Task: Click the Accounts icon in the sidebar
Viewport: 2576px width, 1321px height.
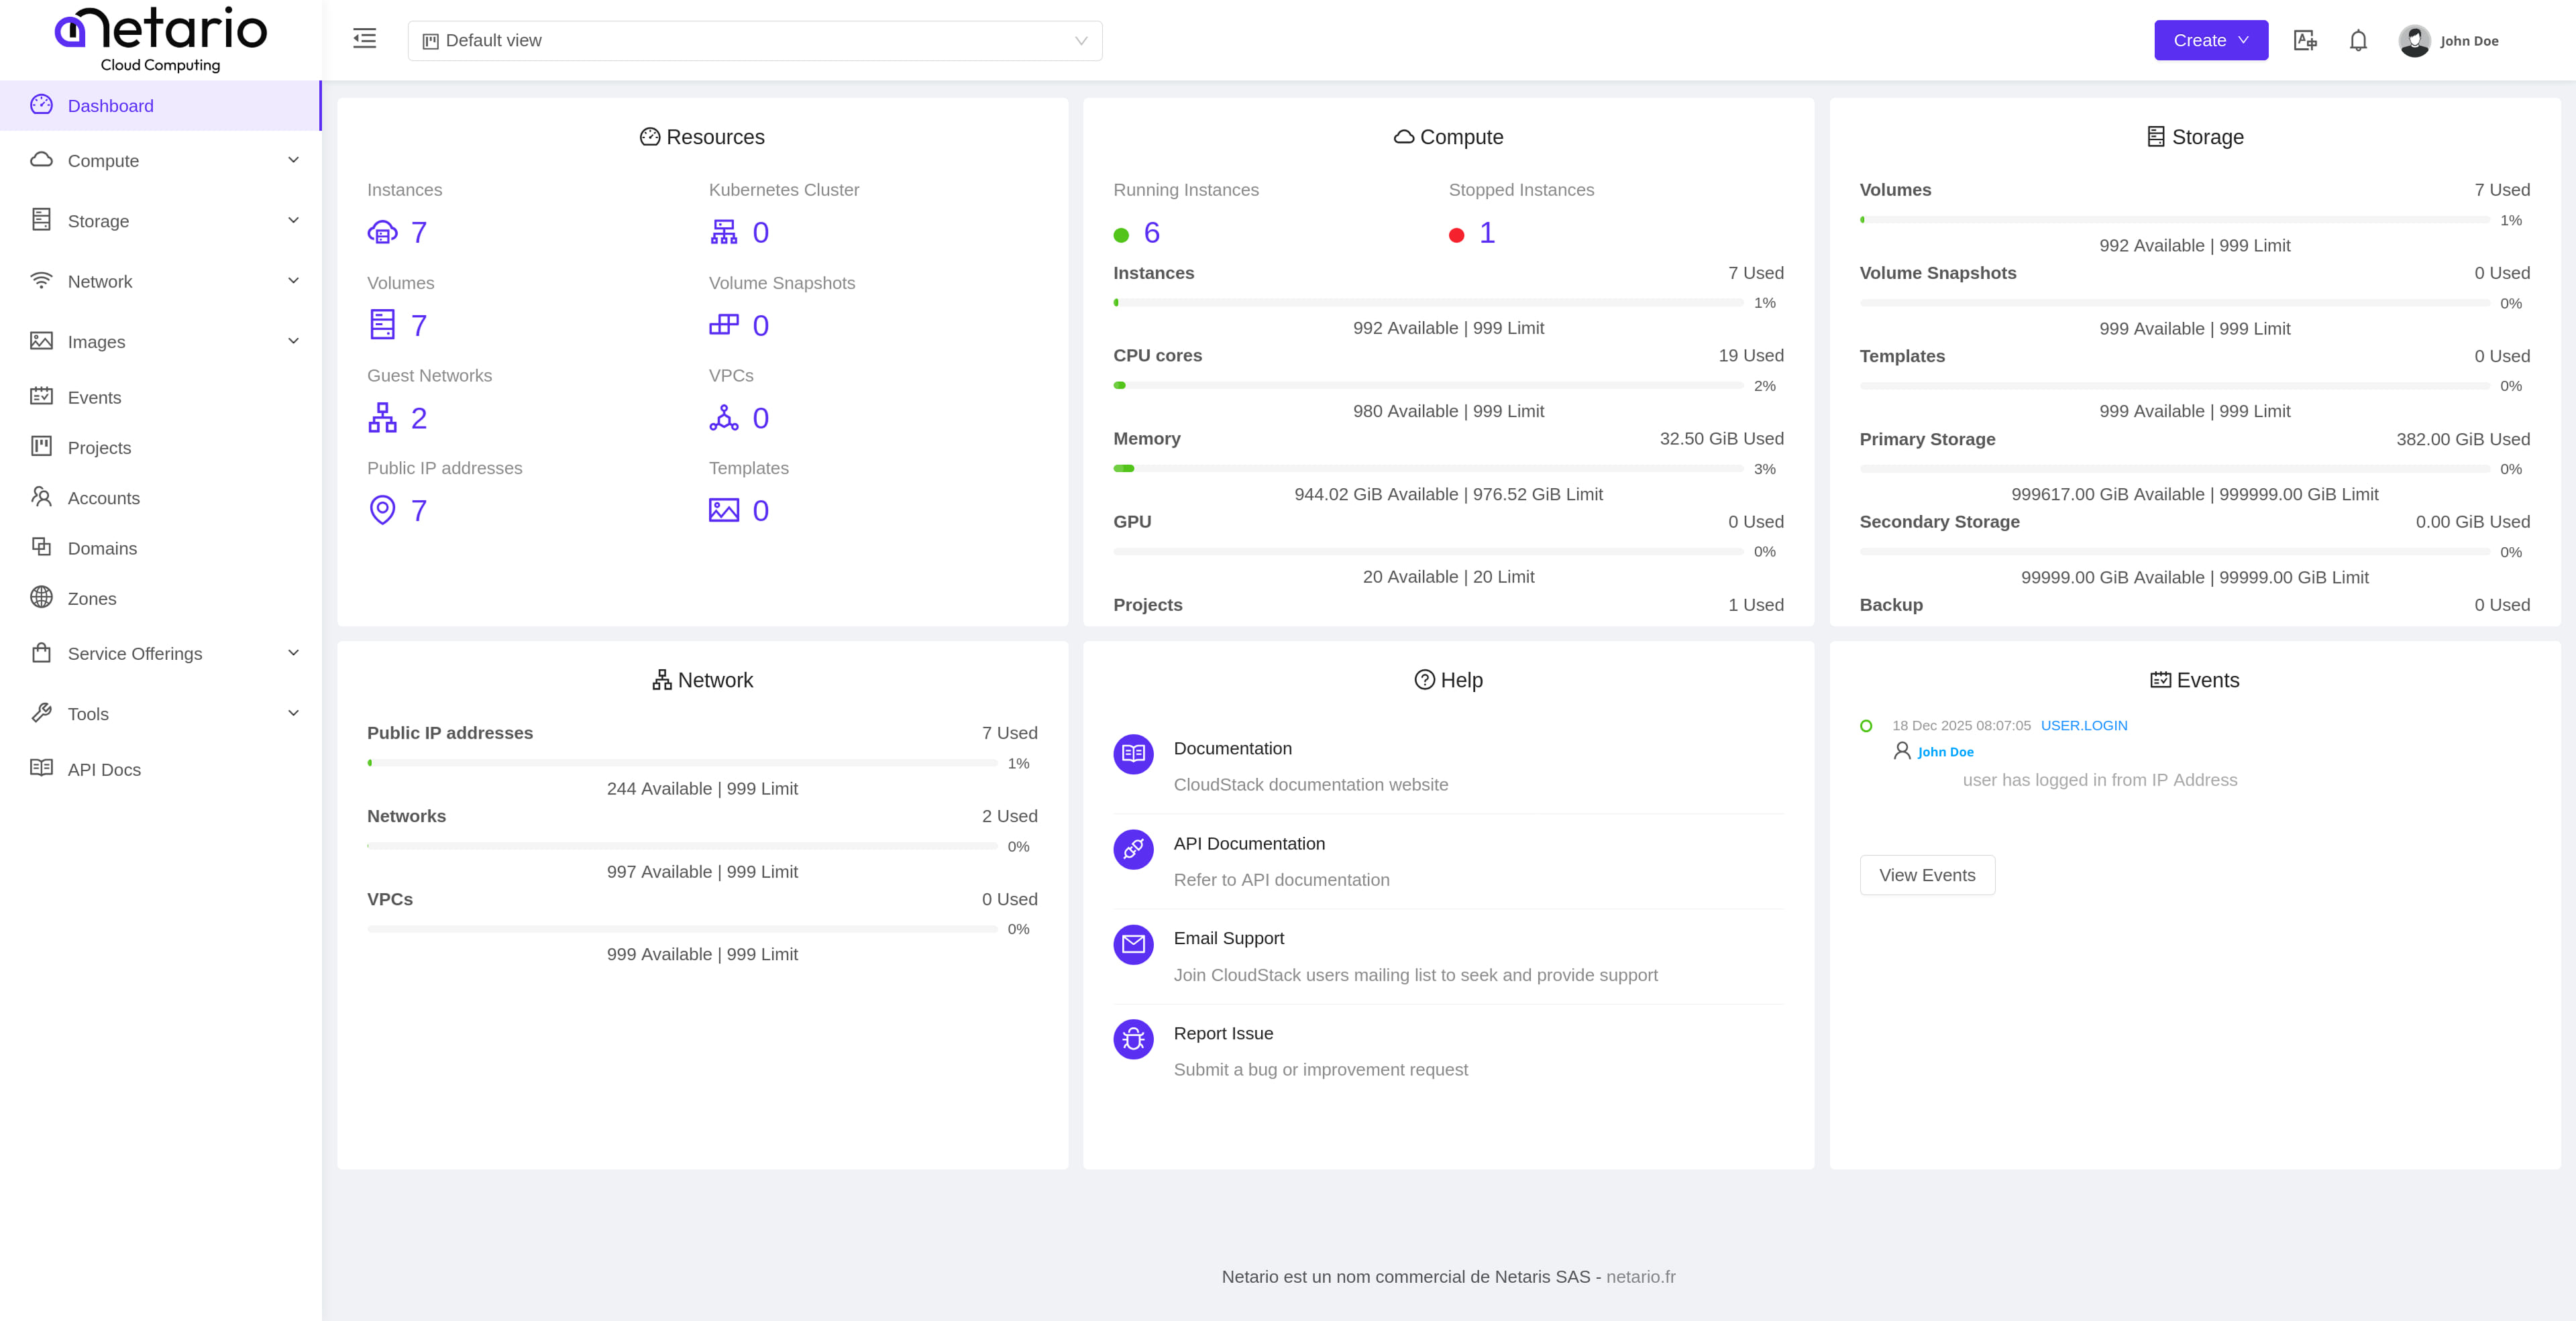Action: 41,498
